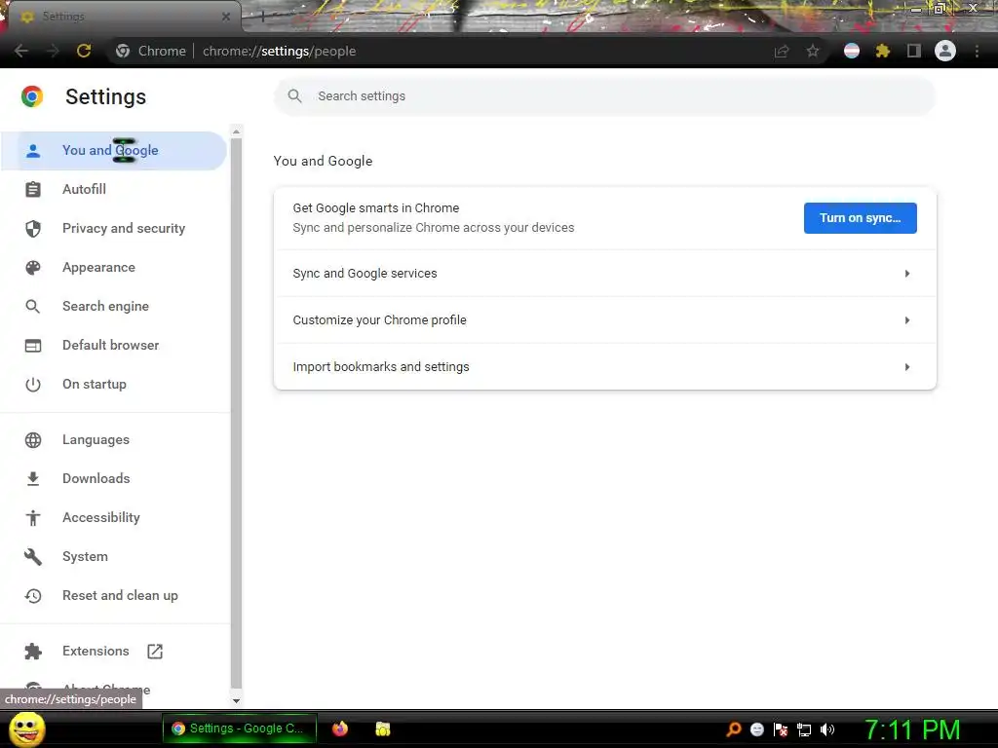Click the 7:11 PM taskbar clock

point(912,729)
